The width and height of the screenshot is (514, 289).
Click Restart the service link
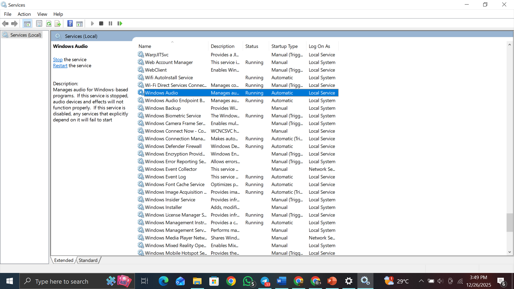(x=60, y=66)
